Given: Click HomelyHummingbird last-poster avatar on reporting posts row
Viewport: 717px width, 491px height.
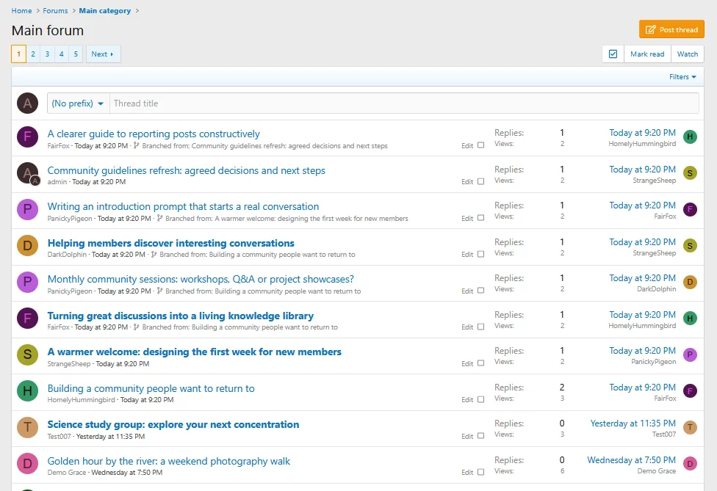Looking at the screenshot, I should point(690,137).
